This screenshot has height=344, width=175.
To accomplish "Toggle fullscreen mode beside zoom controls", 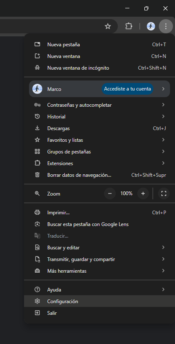I will [x=164, y=193].
